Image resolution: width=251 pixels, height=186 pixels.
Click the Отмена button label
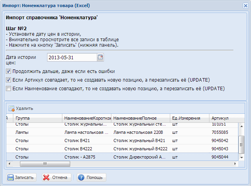point(60,177)
